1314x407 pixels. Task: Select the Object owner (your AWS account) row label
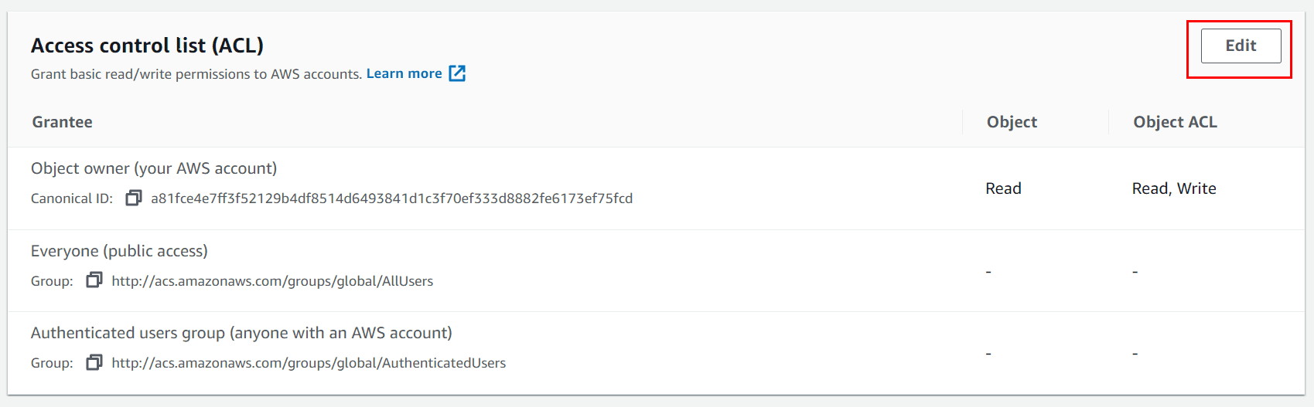[154, 168]
